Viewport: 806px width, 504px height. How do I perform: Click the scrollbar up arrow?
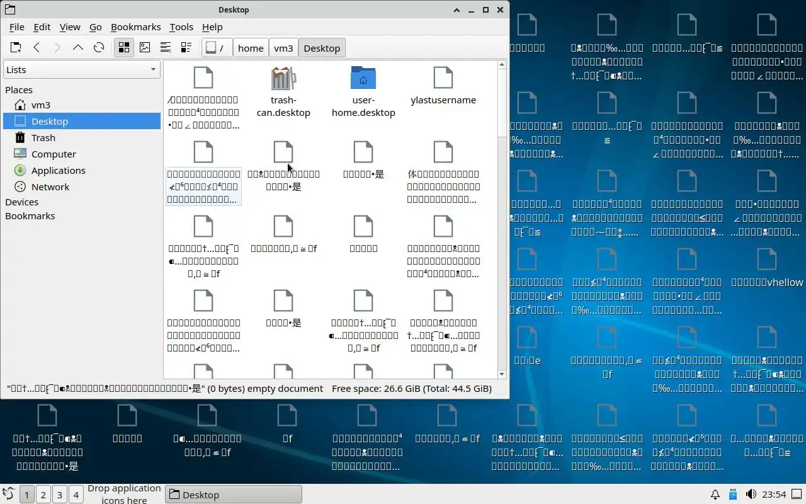[502, 64]
